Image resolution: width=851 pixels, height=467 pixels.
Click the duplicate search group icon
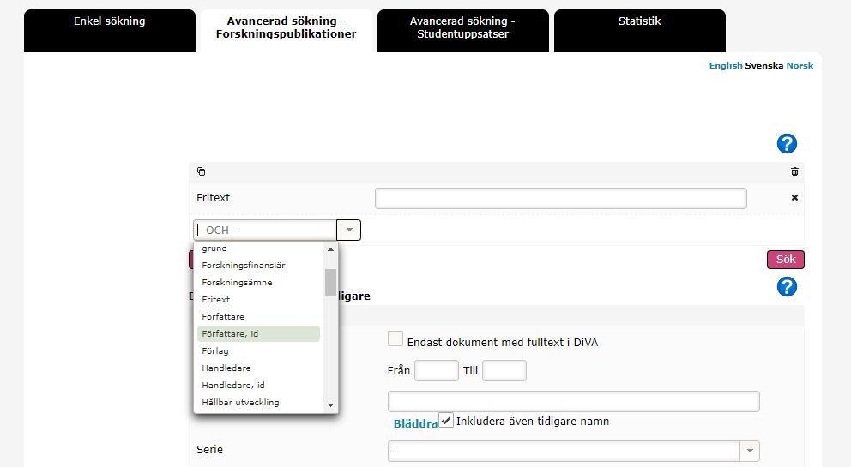(x=201, y=171)
